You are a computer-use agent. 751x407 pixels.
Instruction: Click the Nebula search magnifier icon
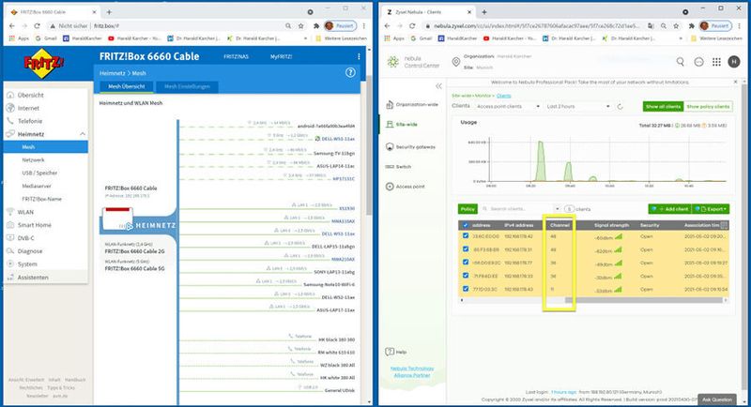680,62
